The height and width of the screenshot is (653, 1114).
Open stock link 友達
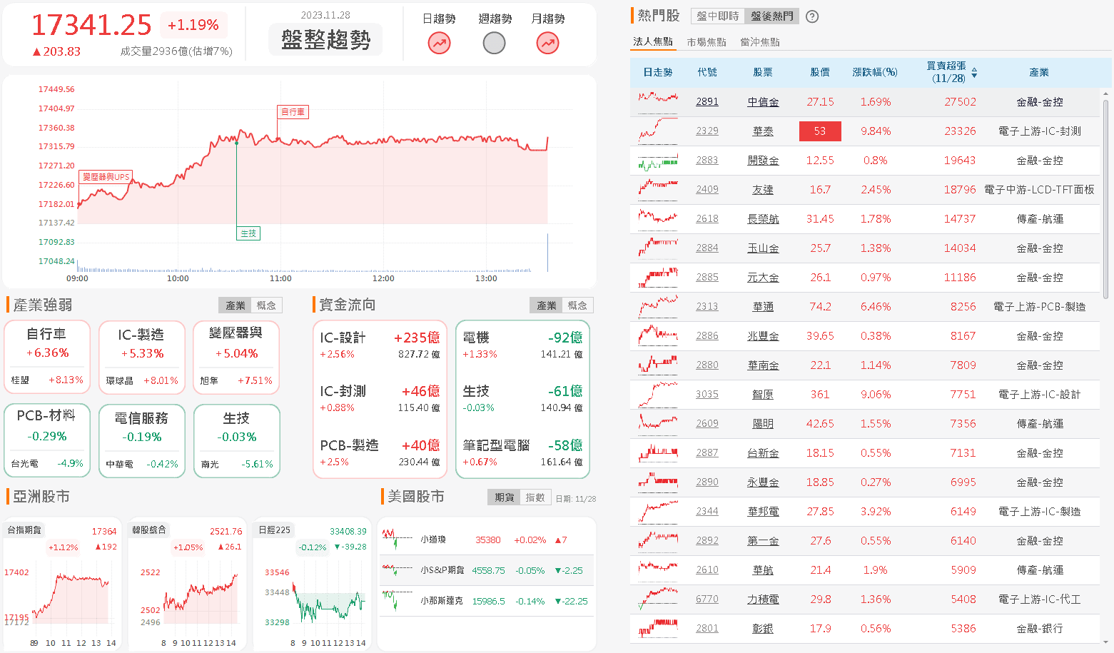[x=763, y=190]
